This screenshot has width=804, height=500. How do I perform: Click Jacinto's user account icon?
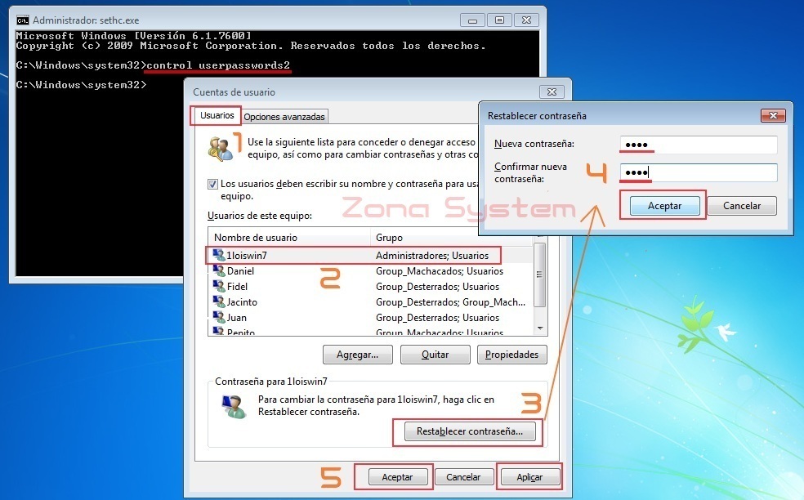click(x=221, y=301)
